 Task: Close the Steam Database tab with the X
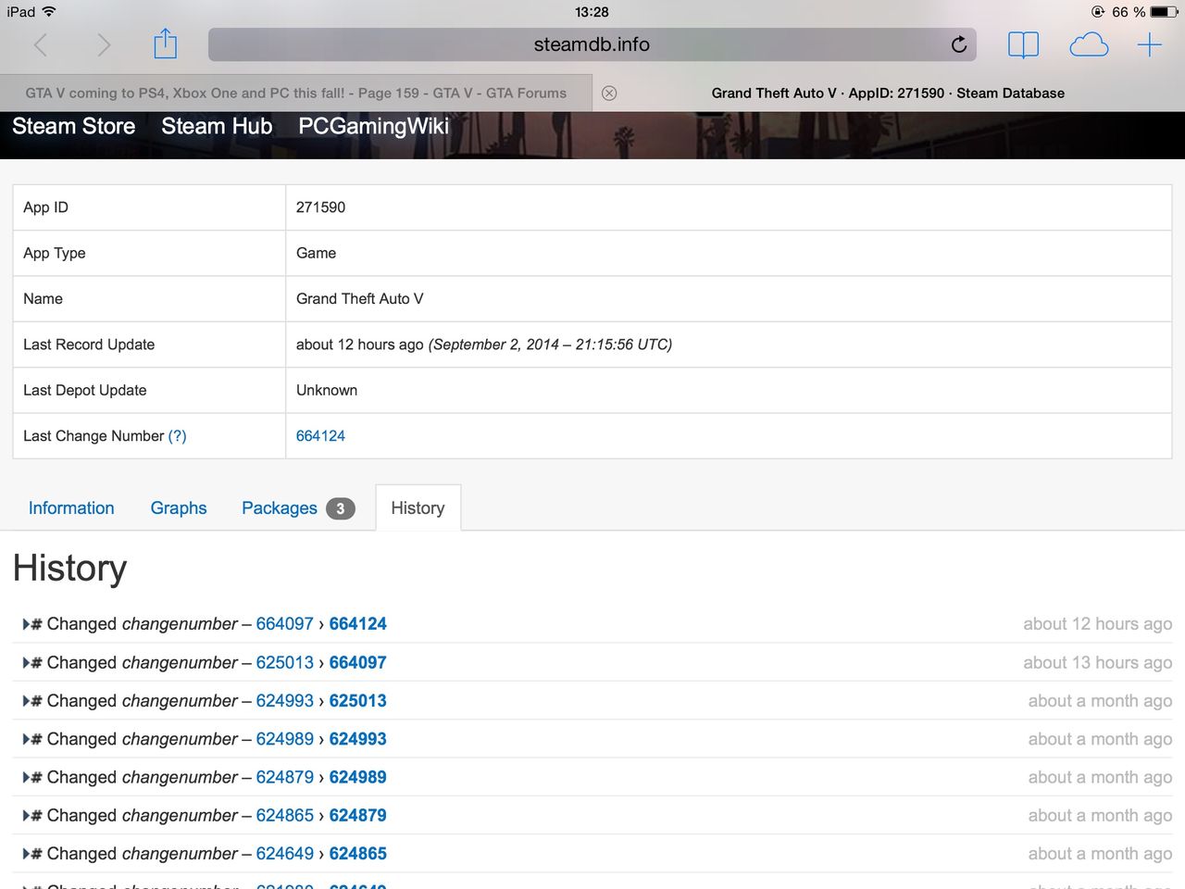pyautogui.click(x=609, y=93)
